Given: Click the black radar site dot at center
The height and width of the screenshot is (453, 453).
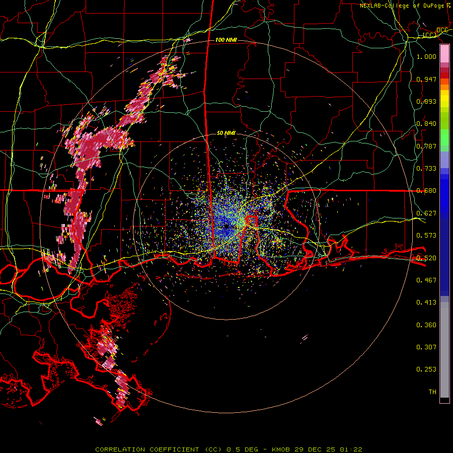Looking at the screenshot, I should pos(226,226).
